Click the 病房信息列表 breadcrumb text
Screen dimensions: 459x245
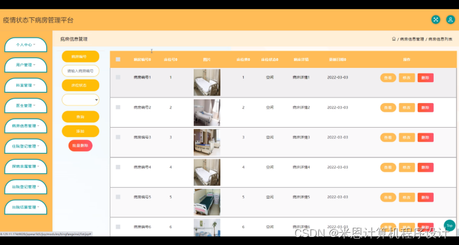click(x=440, y=39)
